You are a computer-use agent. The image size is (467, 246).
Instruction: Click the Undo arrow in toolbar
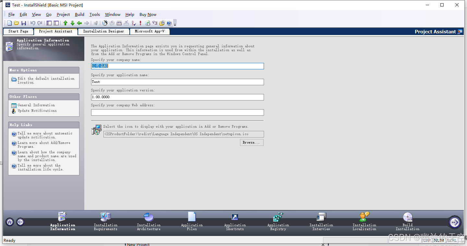click(33, 23)
